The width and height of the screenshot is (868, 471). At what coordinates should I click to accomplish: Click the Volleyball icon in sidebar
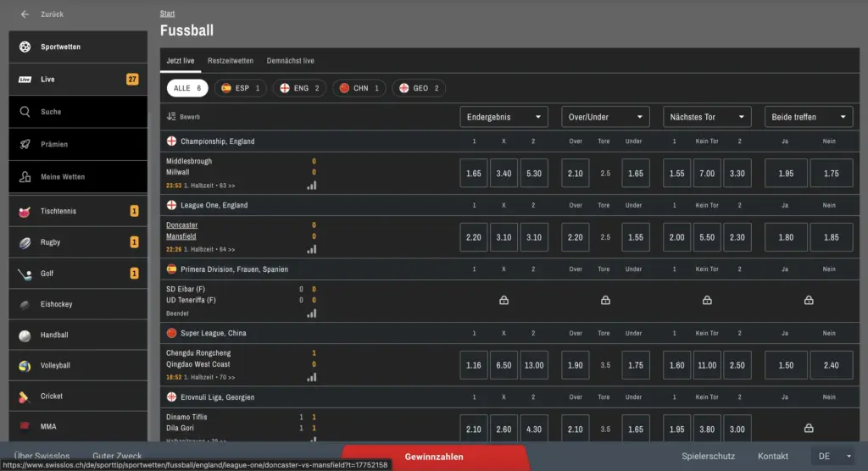point(25,366)
